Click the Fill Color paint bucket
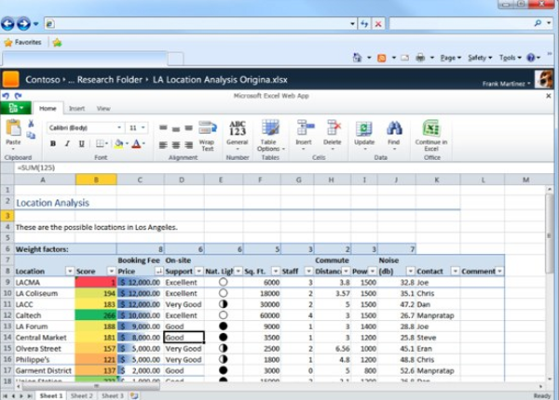Screen dimensions: 559x400 click(x=119, y=144)
